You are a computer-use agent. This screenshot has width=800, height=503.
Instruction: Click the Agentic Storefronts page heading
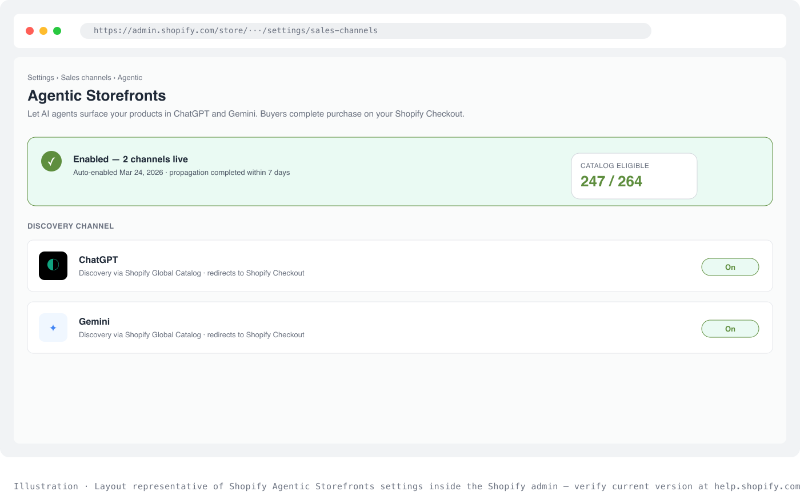[97, 95]
